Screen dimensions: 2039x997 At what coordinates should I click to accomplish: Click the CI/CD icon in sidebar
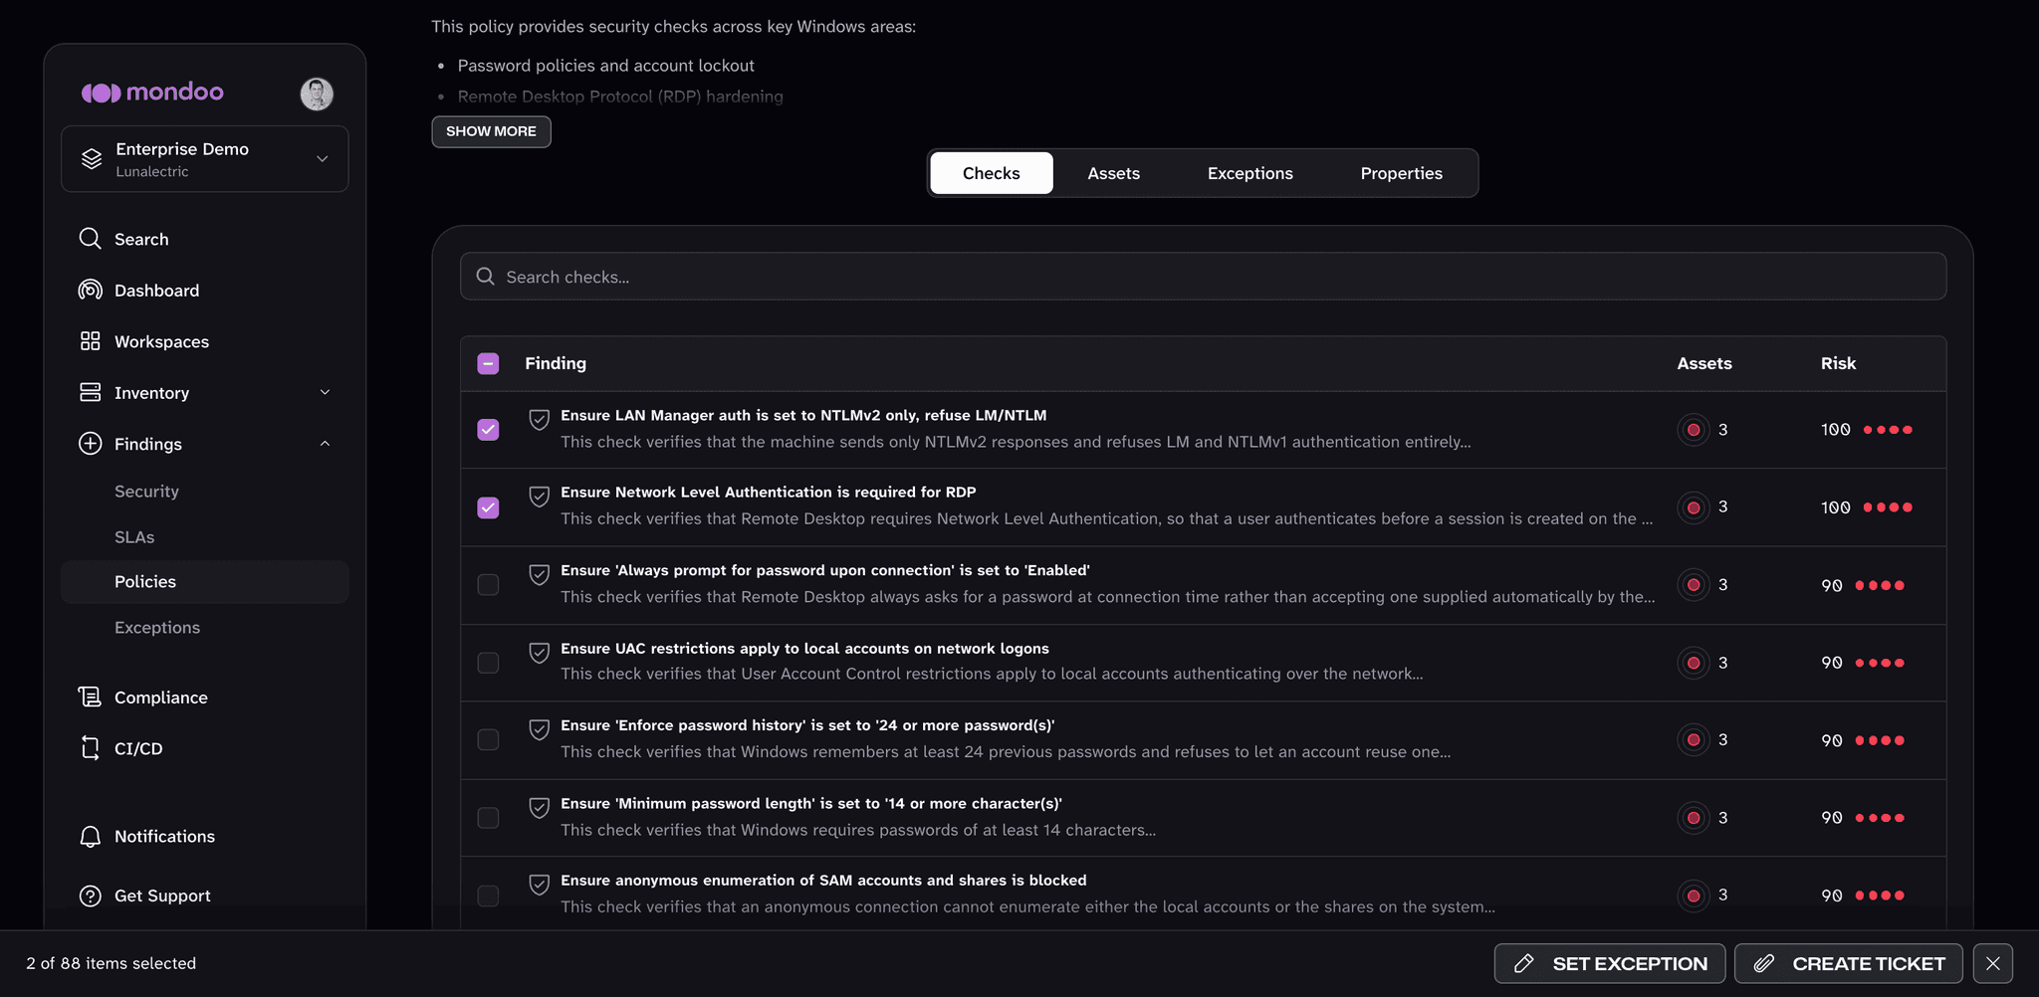tap(90, 748)
